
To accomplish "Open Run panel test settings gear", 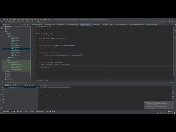I will 32,85.
